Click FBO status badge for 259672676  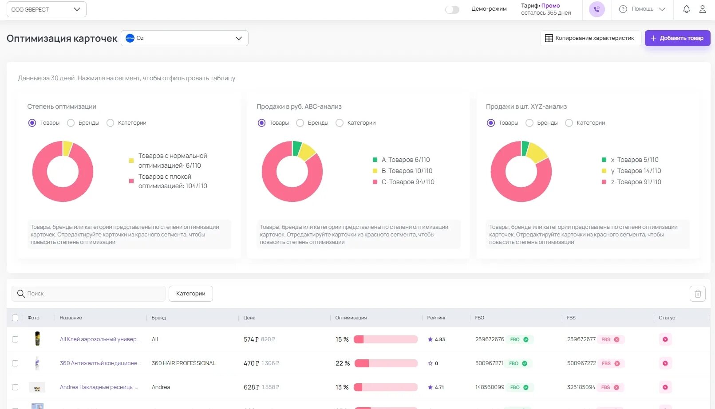(x=519, y=339)
